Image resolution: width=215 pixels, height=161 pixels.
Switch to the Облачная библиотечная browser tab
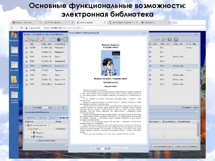click(x=123, y=22)
